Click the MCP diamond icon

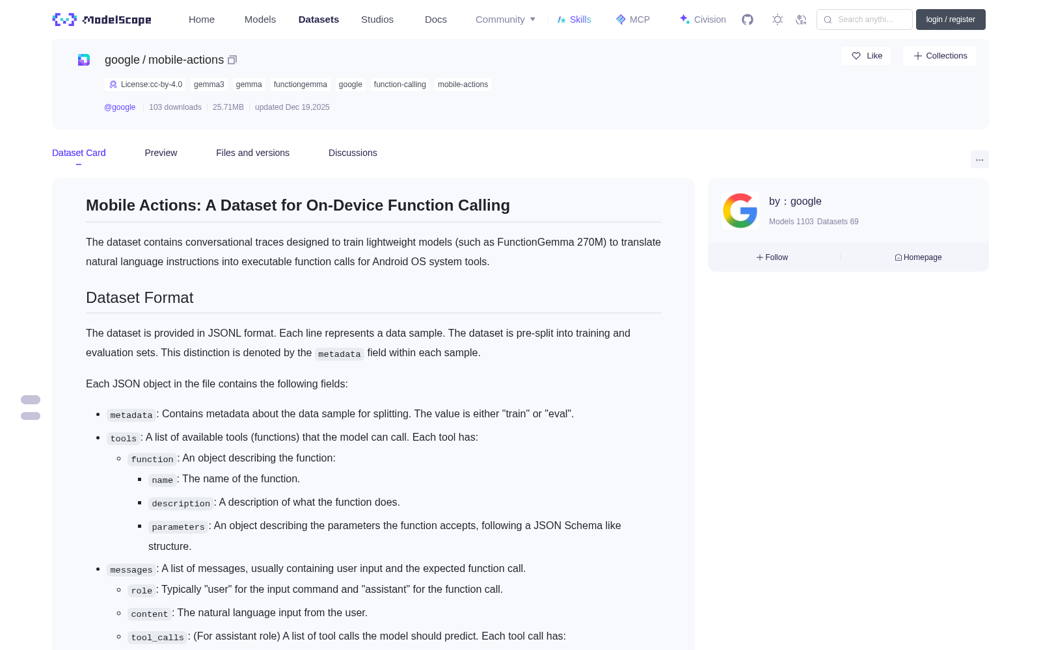coord(621,19)
